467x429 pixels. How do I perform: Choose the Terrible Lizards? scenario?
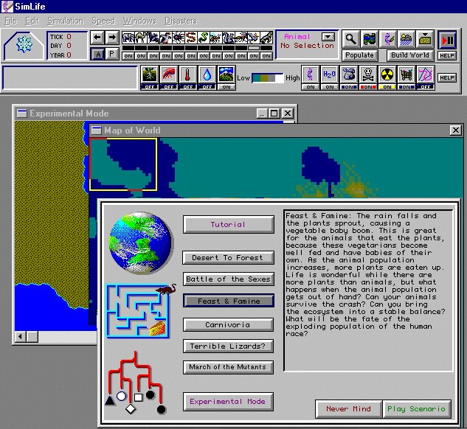coord(228,346)
